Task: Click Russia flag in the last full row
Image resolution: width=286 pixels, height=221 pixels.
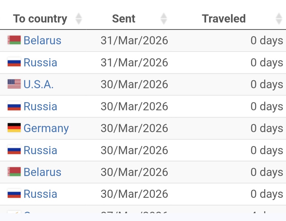Action: [x=14, y=194]
